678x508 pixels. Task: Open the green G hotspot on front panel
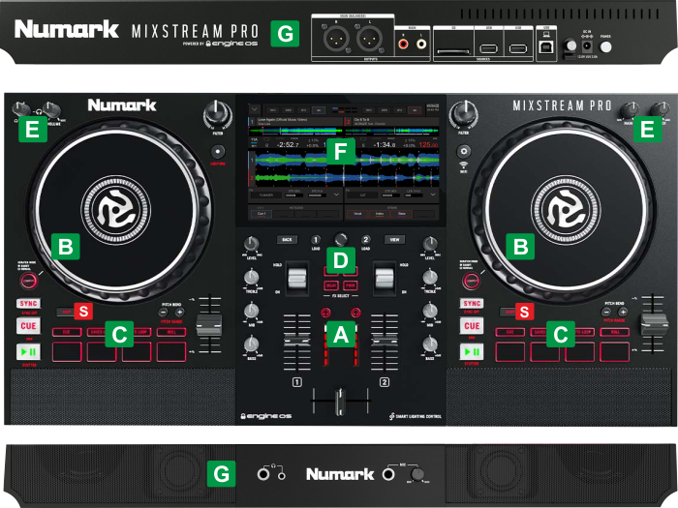pyautogui.click(x=222, y=474)
